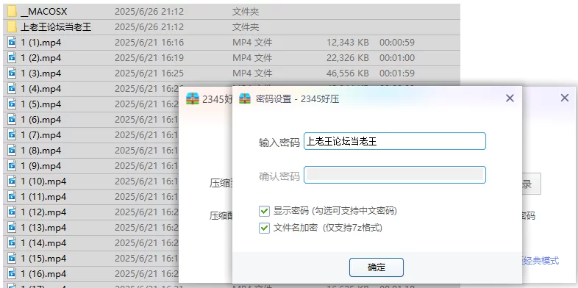Select file name 1 (1).mp4

point(41,43)
